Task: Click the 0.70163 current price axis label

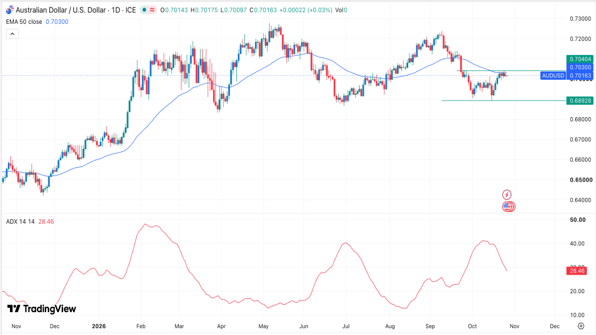Action: [580, 76]
